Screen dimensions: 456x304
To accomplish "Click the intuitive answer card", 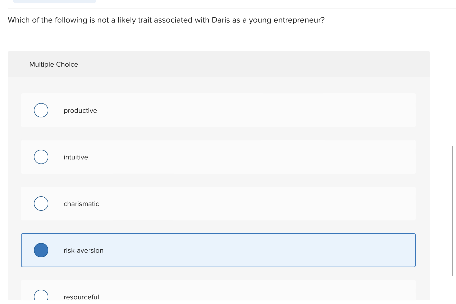I will (x=218, y=157).
